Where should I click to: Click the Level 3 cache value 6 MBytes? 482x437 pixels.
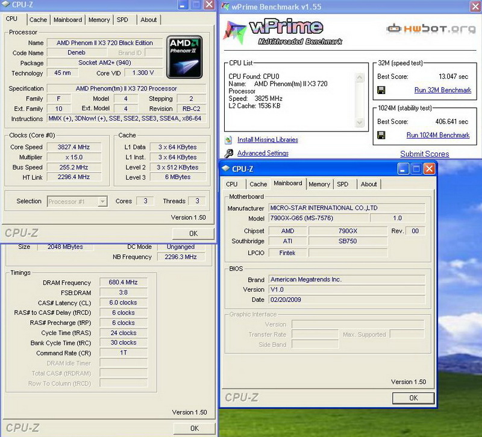[177, 177]
